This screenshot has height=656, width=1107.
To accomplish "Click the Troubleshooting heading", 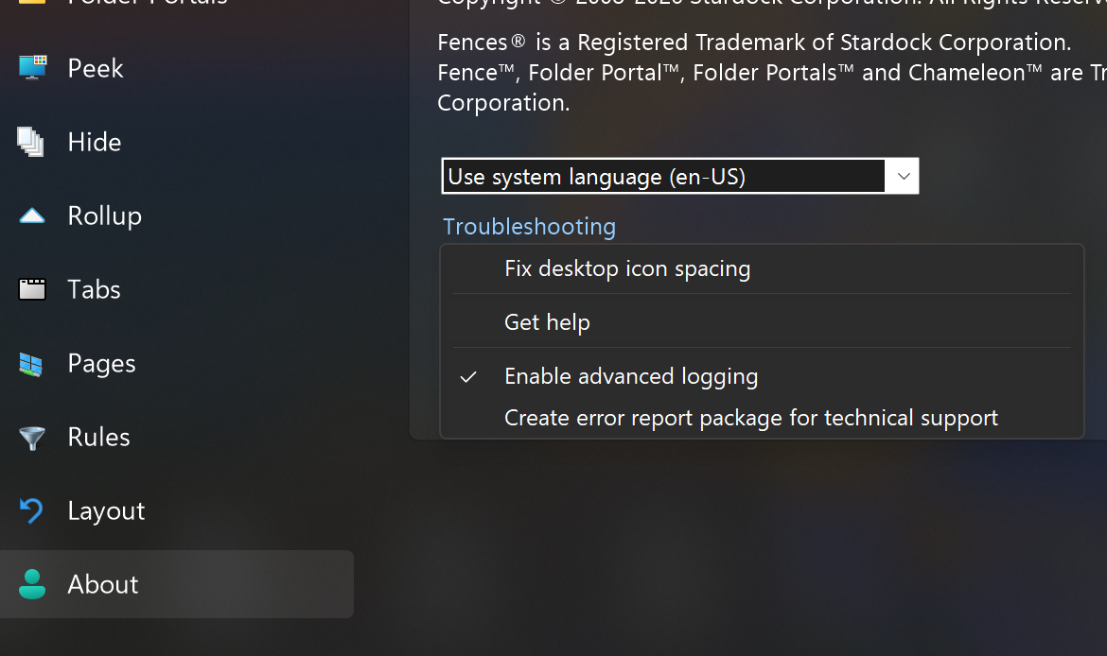I will point(529,227).
